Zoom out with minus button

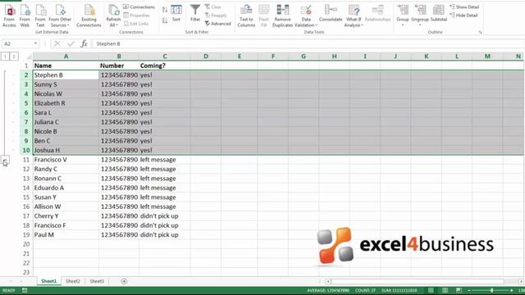click(468, 290)
